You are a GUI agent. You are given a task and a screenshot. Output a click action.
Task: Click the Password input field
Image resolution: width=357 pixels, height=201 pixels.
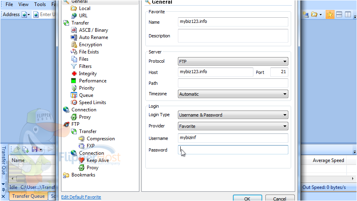point(233,150)
